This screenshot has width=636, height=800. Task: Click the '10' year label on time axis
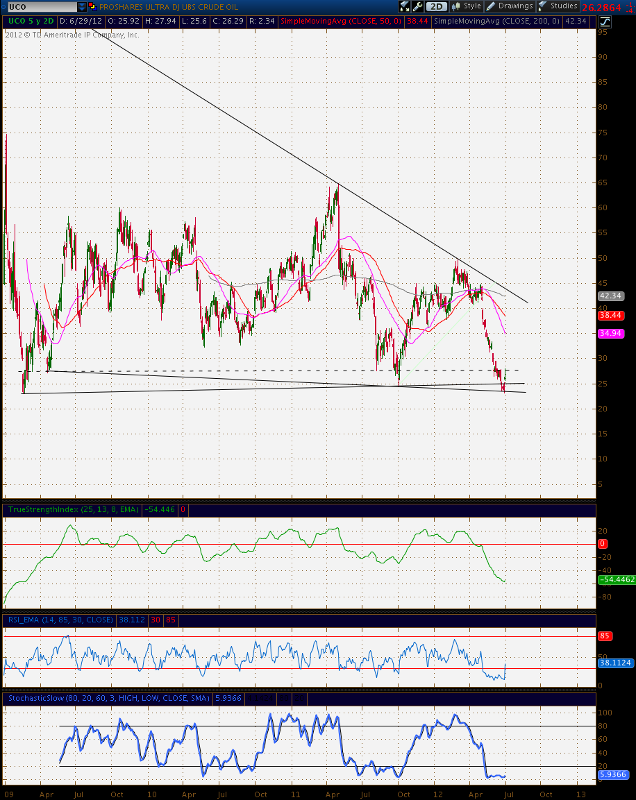click(x=152, y=794)
